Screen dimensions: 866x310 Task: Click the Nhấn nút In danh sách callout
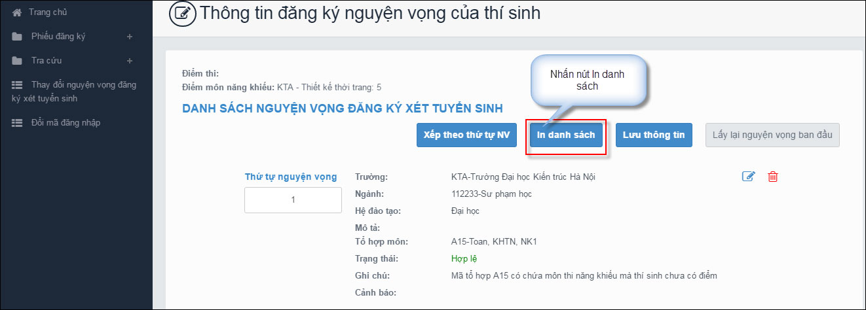tap(588, 80)
